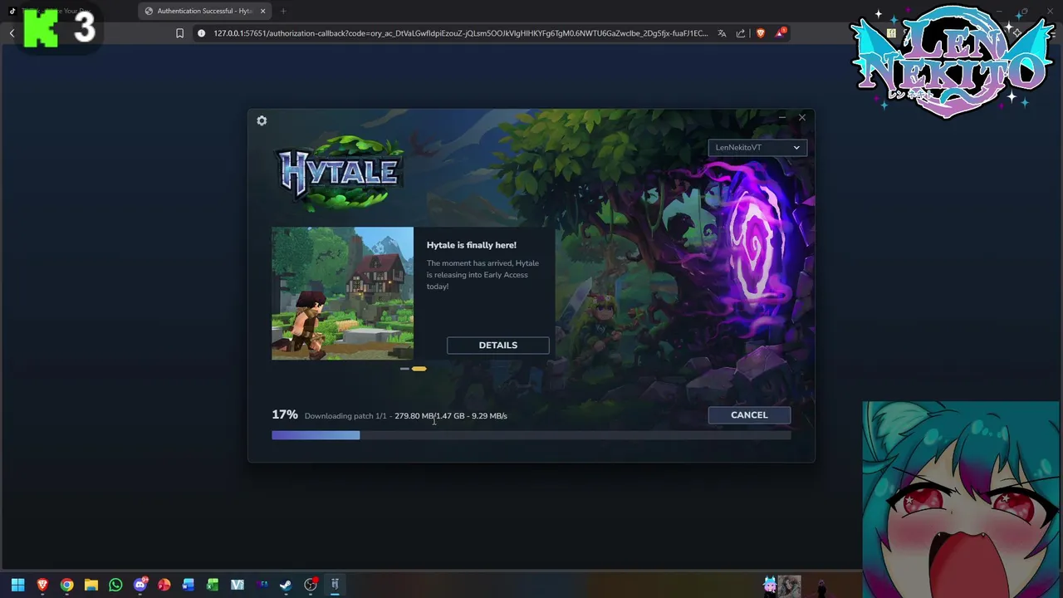Open the LenNekitoVT account dropdown
1063x598 pixels.
coord(757,148)
